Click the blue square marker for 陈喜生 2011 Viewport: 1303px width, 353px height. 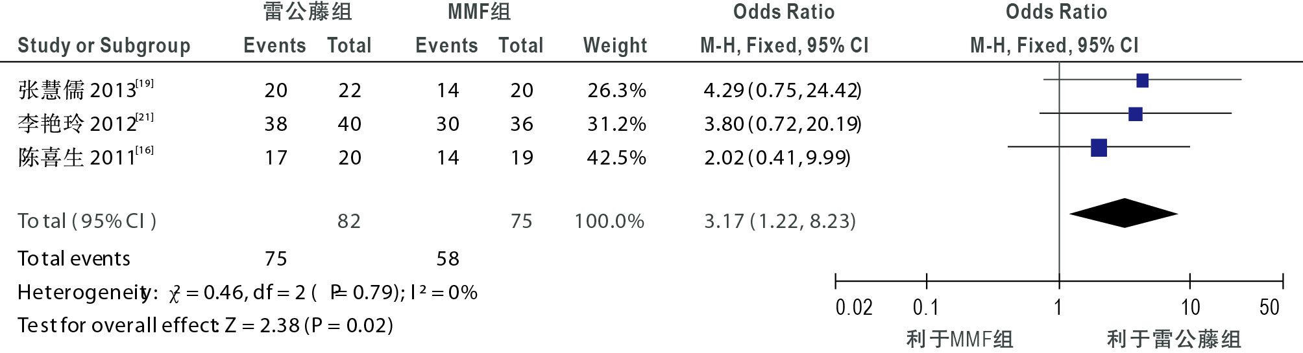coord(1099,148)
